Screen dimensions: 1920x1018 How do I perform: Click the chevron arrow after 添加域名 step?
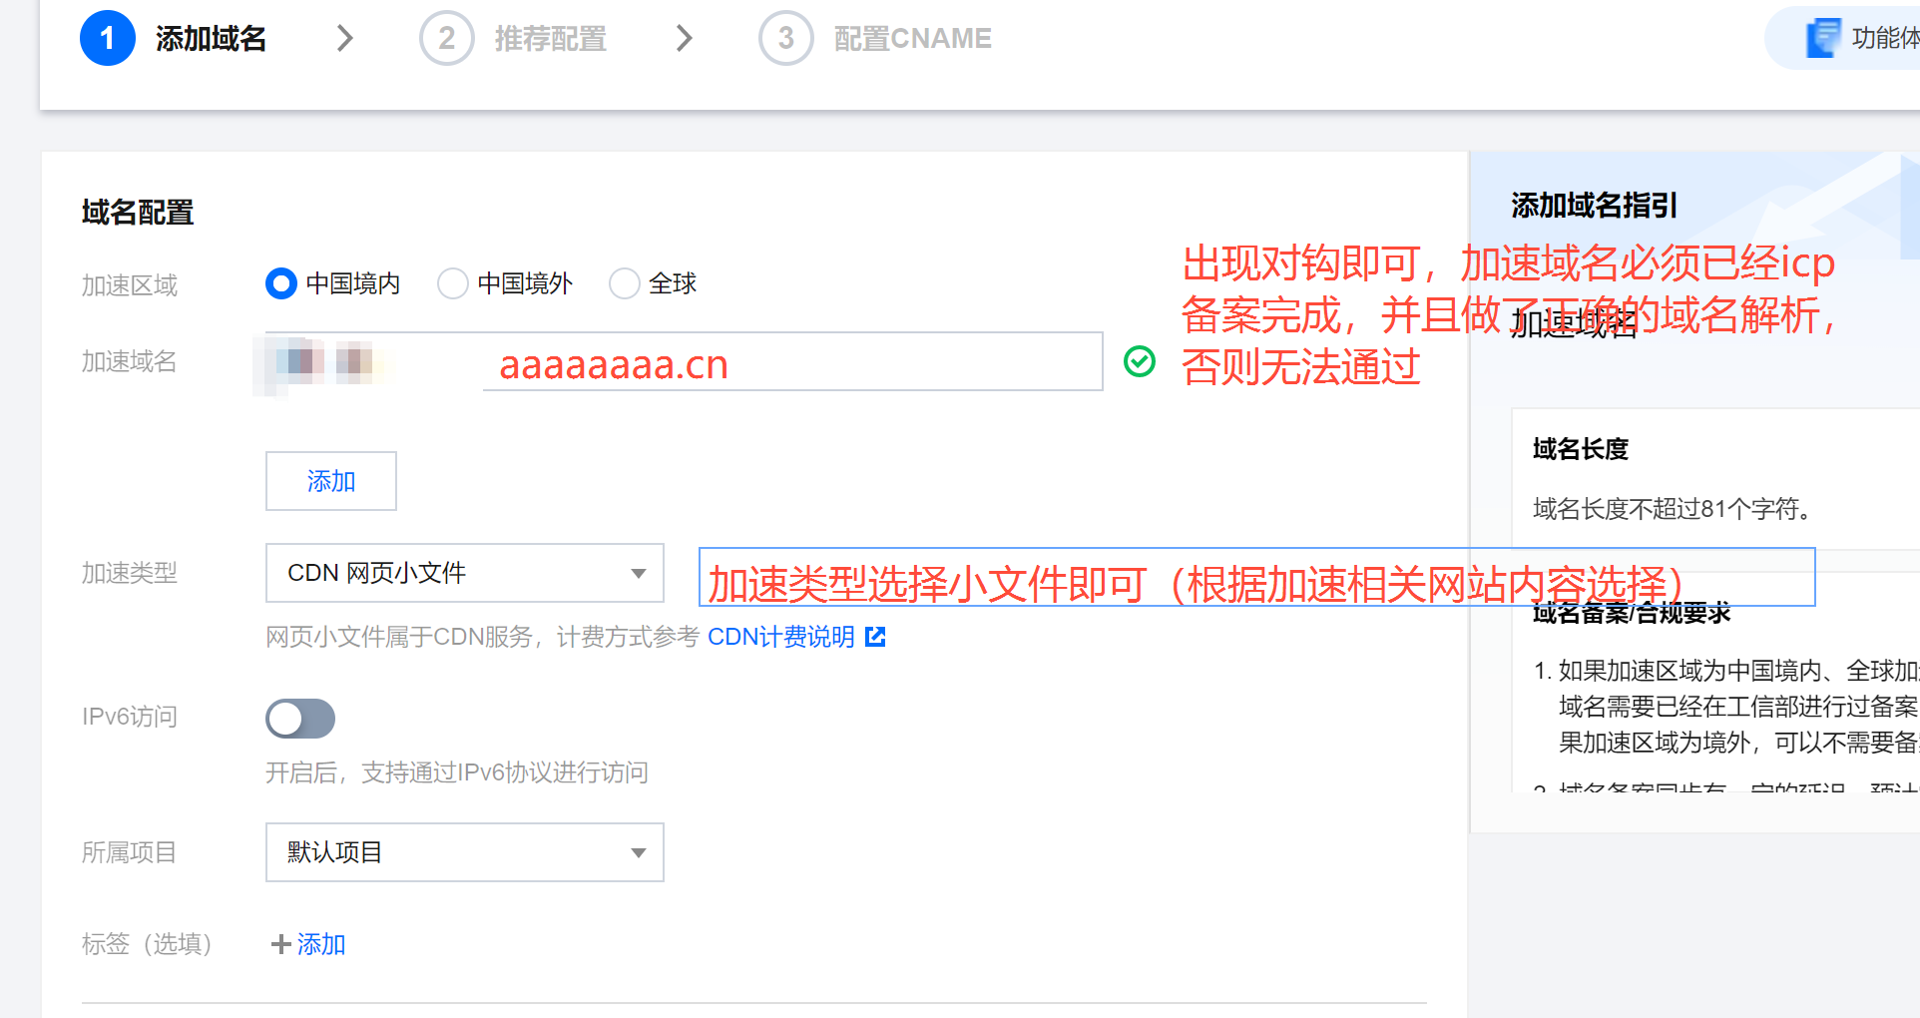(345, 38)
